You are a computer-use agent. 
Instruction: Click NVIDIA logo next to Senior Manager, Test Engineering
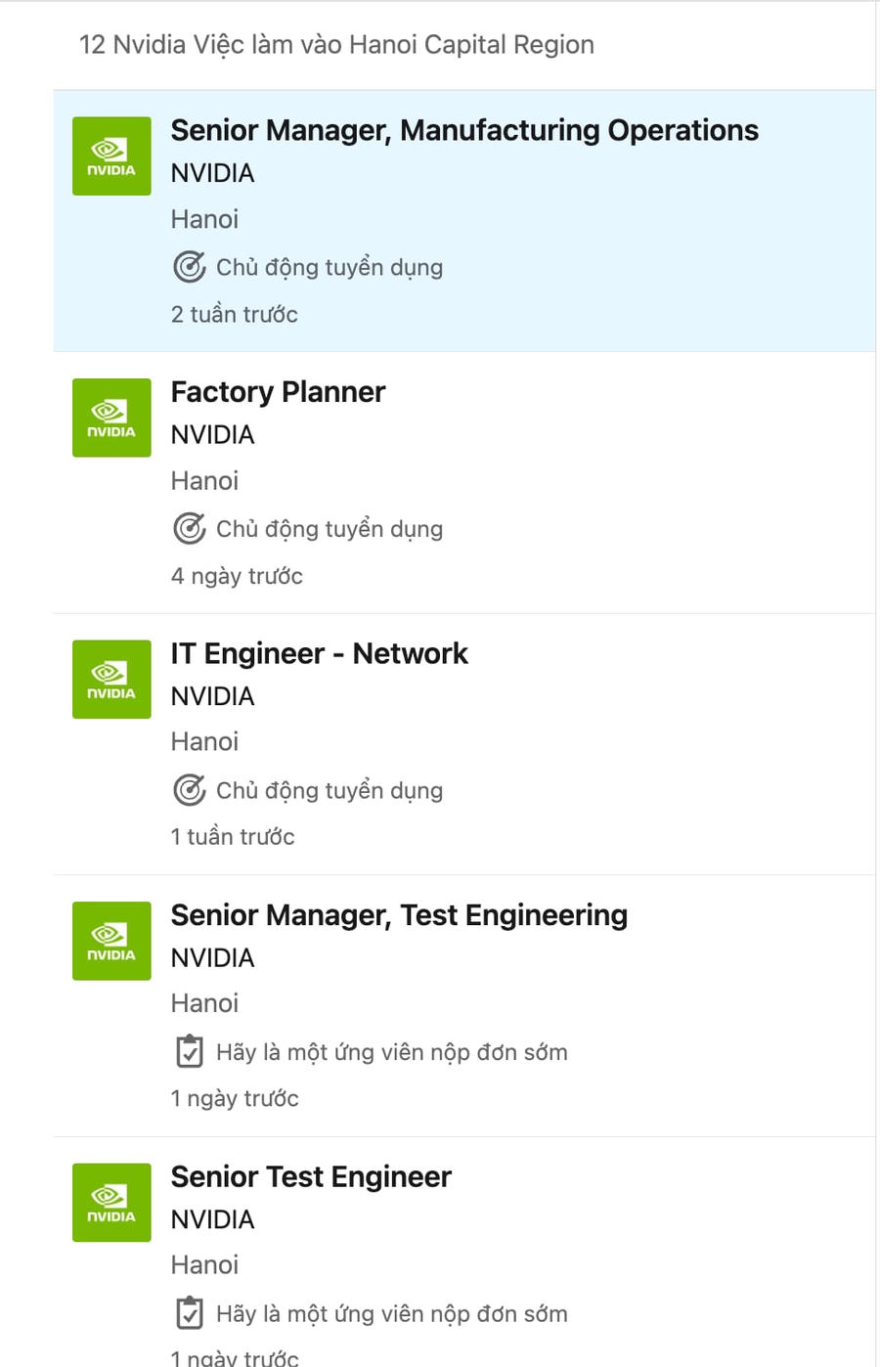(x=111, y=941)
